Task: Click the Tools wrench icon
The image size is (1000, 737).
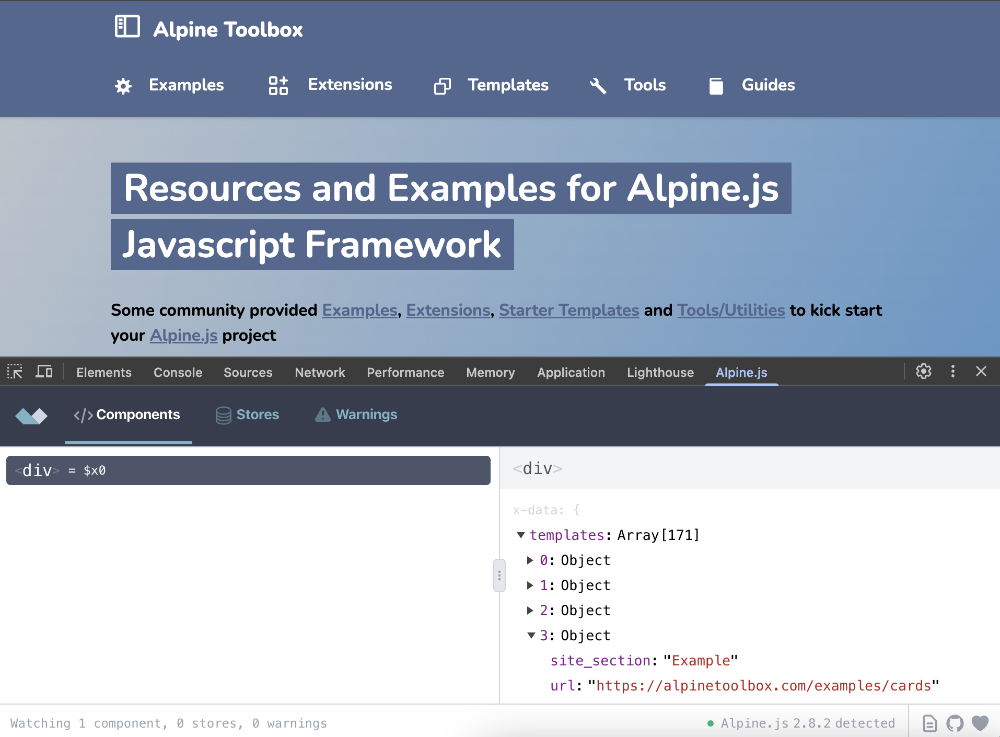Action: click(x=598, y=86)
